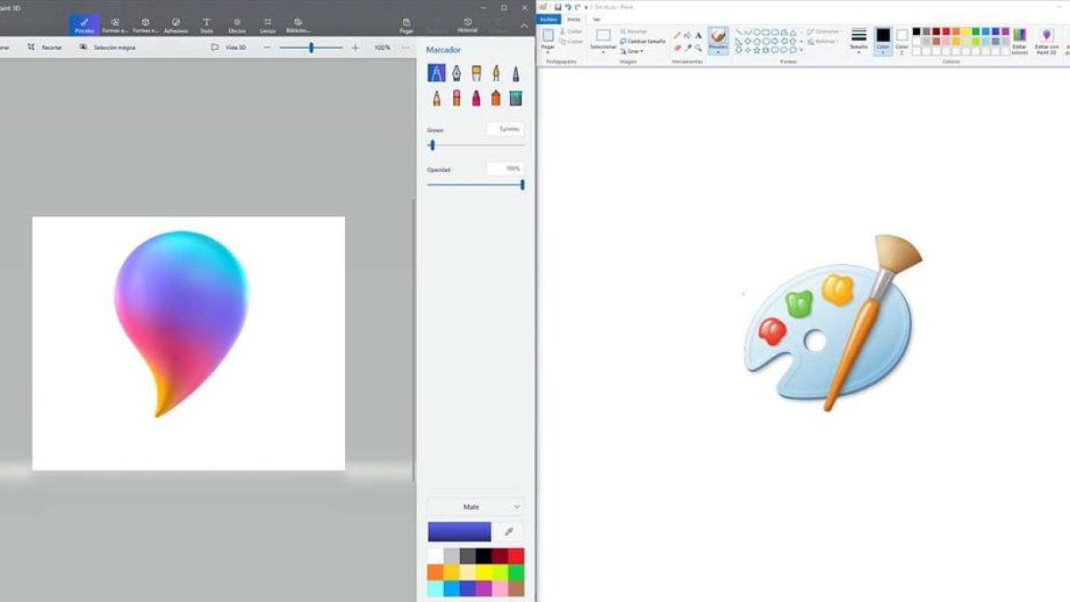
Task: Select the fill bucket tool in classic Paint
Action: [687, 34]
